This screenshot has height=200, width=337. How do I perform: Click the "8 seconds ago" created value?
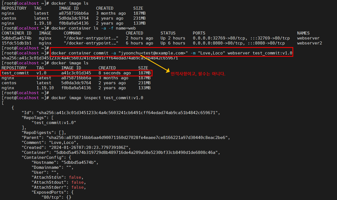click(115, 73)
